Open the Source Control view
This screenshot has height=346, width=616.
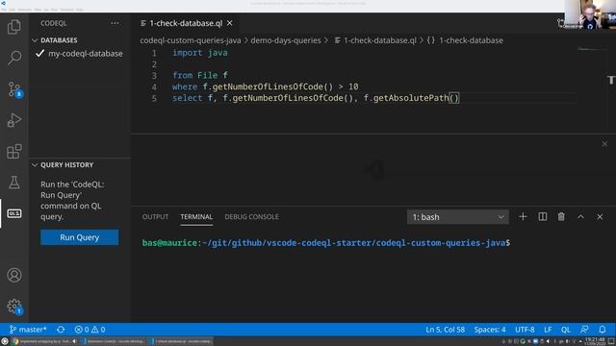[x=14, y=89]
